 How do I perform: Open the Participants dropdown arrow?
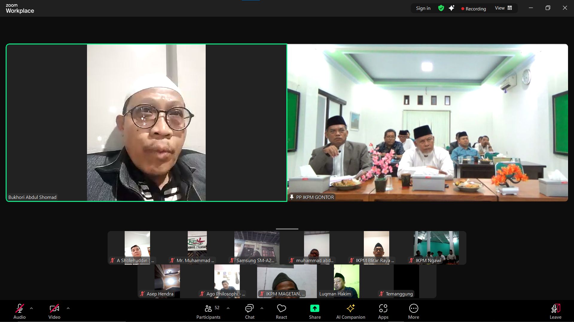point(228,308)
